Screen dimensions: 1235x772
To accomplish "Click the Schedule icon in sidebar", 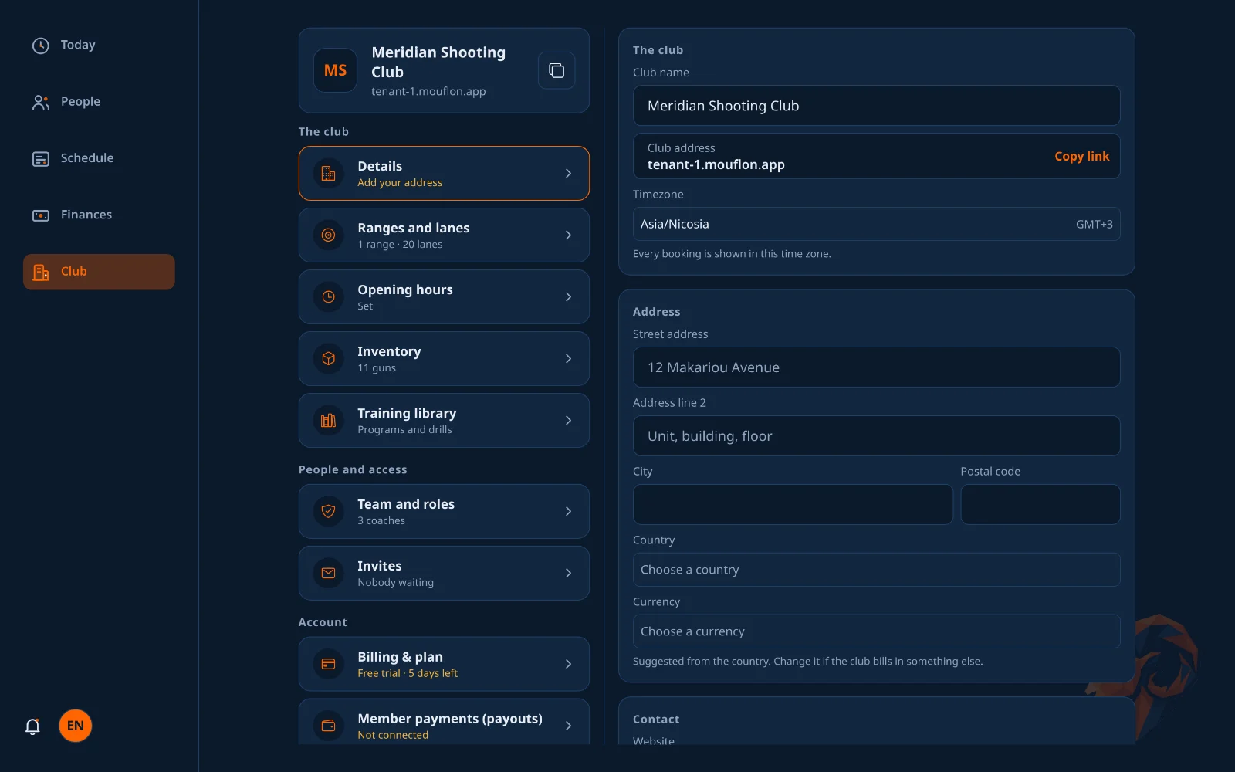I will click(41, 159).
